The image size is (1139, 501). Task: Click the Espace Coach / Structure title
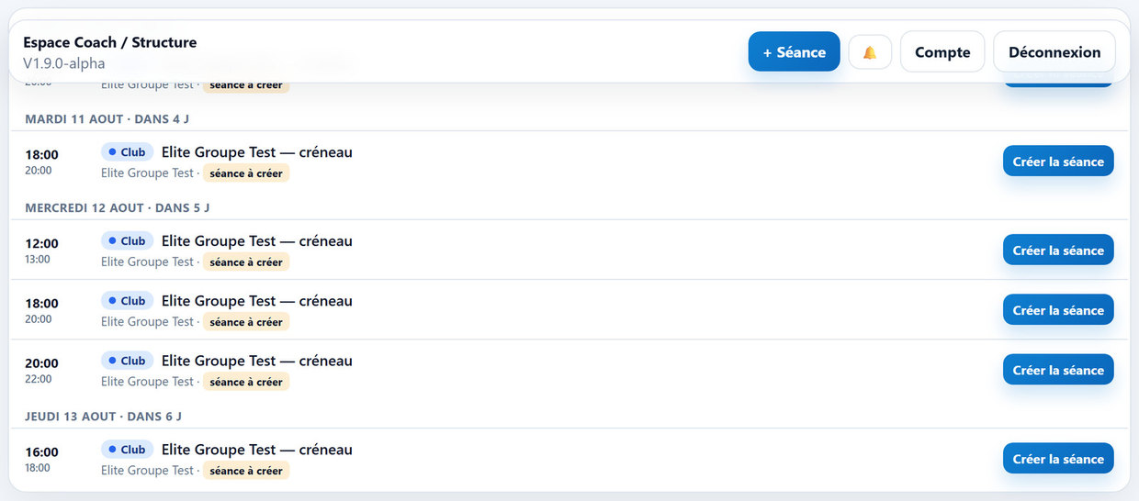110,42
